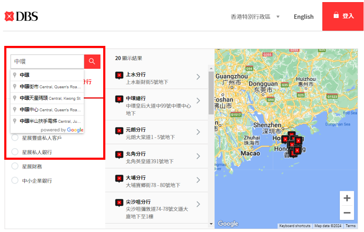Choose the 中小企業銀行 radio option
The image size is (364, 232).
tap(15, 181)
